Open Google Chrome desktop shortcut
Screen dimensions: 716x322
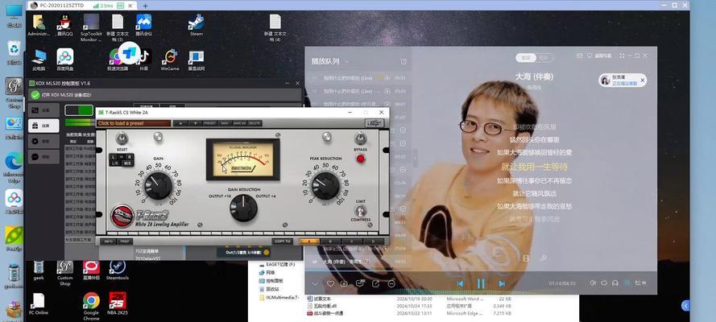click(91, 307)
